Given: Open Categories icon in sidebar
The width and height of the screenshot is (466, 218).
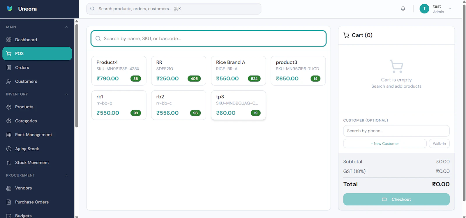Looking at the screenshot, I should (x=9, y=121).
